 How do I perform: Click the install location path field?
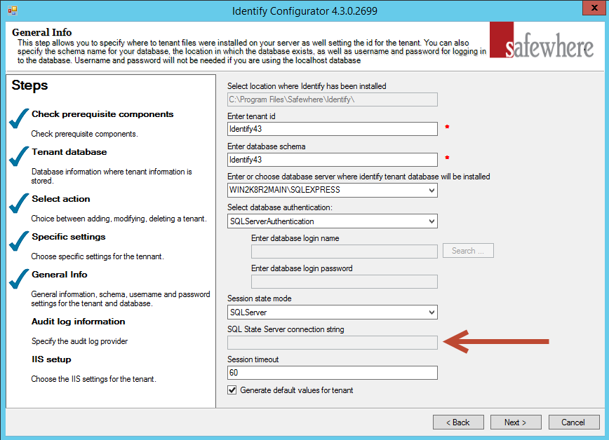coord(333,99)
